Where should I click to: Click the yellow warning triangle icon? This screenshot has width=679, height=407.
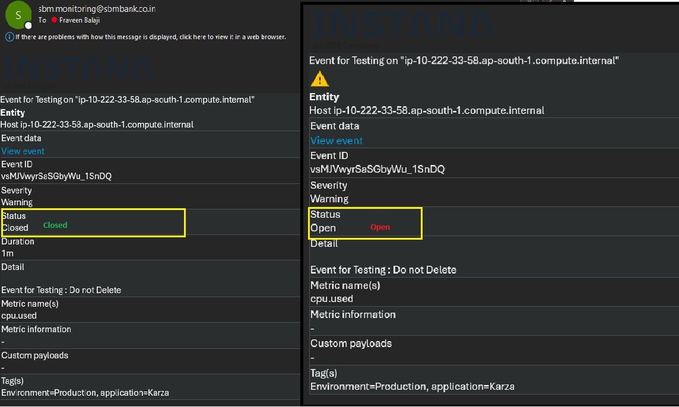point(319,79)
